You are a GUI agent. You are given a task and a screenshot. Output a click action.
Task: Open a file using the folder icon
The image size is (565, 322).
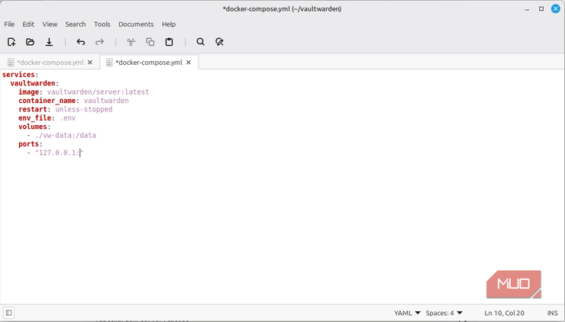click(31, 42)
